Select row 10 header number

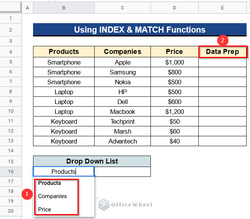tap(11, 111)
